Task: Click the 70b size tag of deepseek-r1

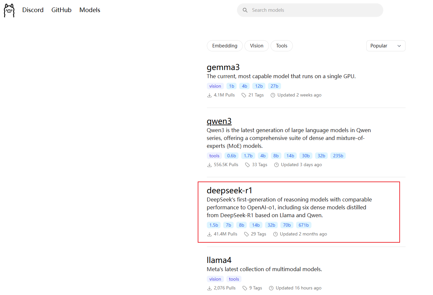Action: click(x=287, y=225)
